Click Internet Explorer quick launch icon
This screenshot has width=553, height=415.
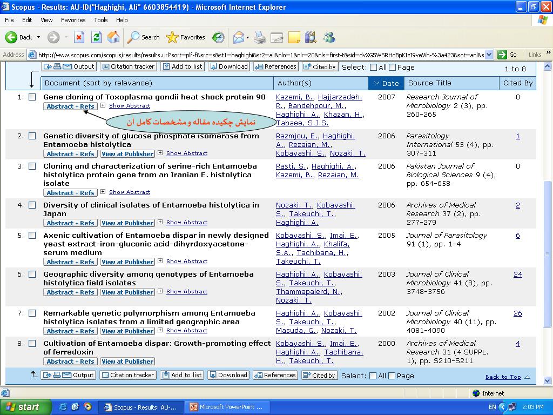coord(63,407)
